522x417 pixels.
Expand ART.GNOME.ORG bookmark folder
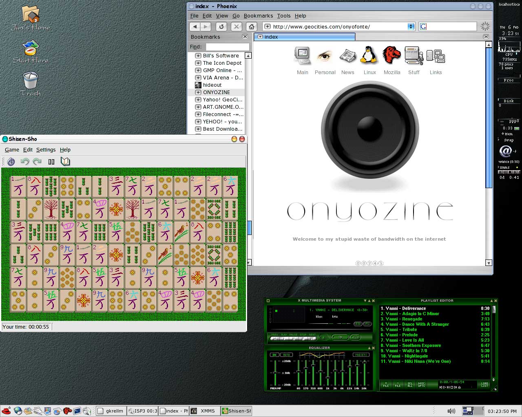pyautogui.click(x=198, y=107)
